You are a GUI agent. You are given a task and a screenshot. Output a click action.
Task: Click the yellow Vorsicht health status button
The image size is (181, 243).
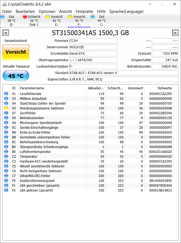point(16,53)
